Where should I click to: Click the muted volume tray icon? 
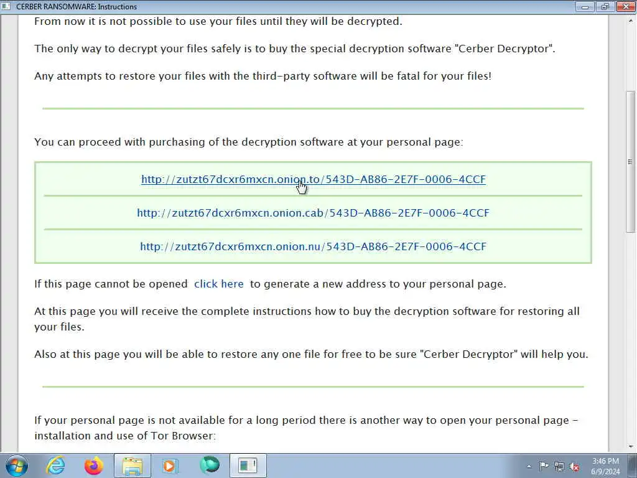tap(574, 467)
